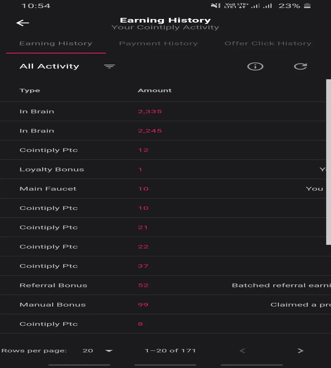Refresh the earning history list

tap(300, 66)
